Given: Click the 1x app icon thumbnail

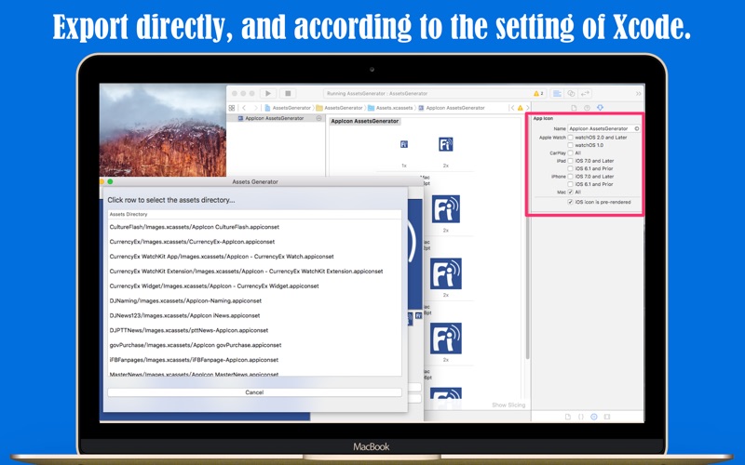Looking at the screenshot, I should (404, 144).
